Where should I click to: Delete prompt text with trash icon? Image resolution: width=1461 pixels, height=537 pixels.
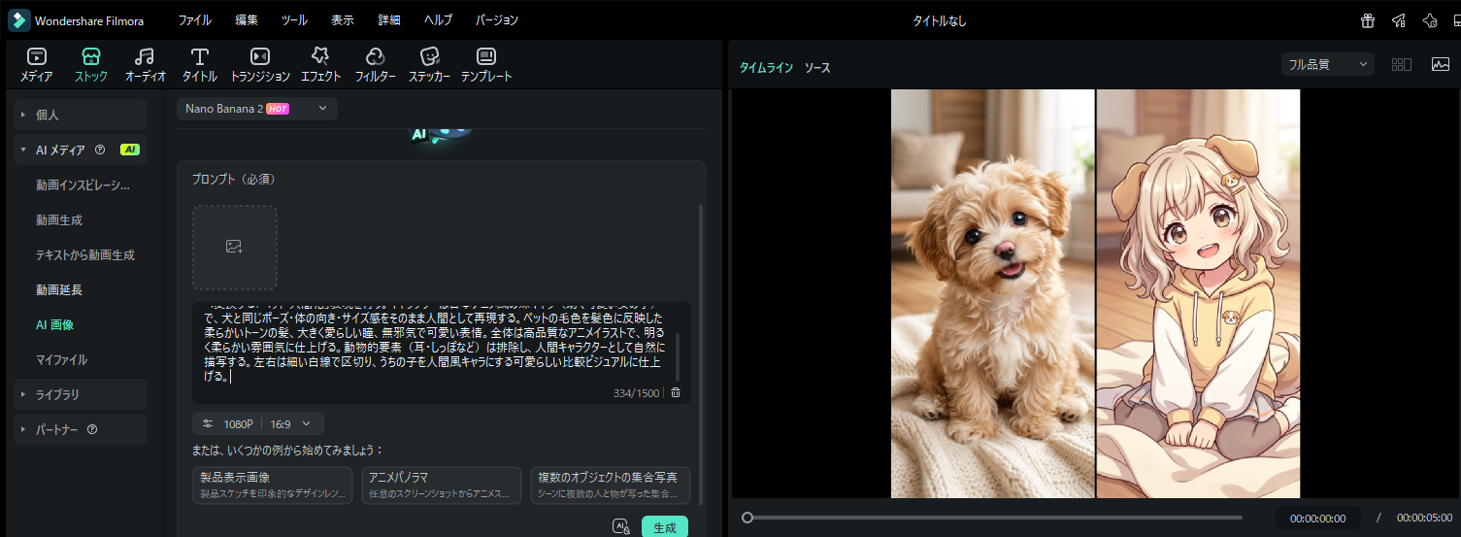pyautogui.click(x=676, y=392)
